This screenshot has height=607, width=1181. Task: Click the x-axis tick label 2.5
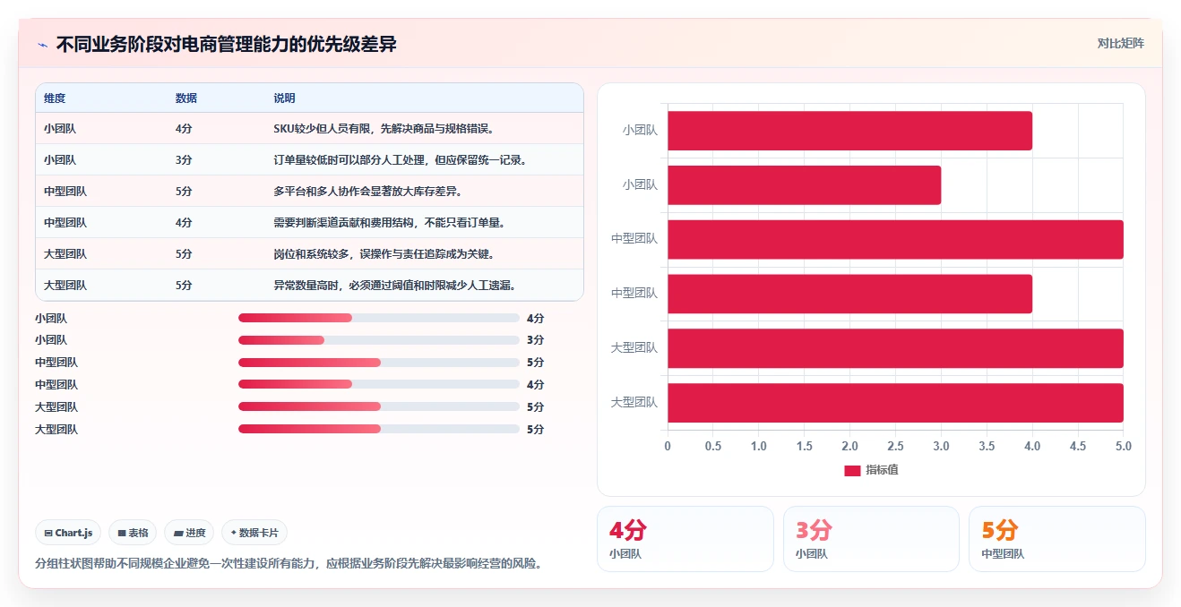895,446
